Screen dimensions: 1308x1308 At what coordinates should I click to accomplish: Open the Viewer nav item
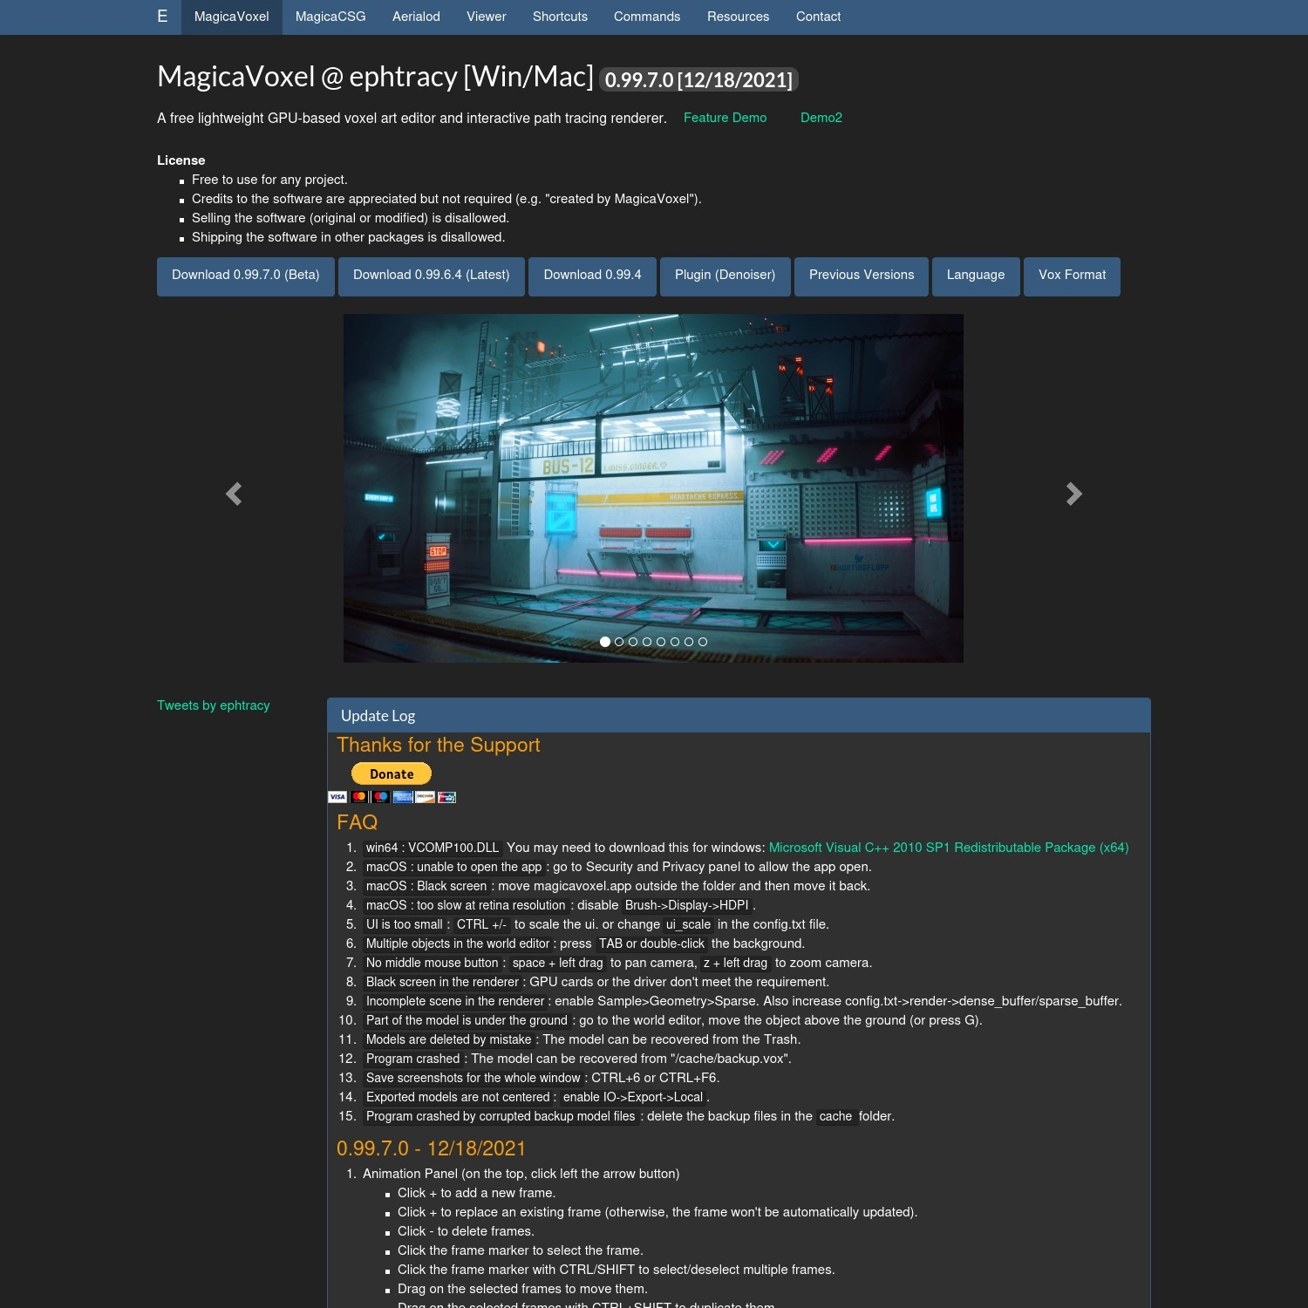487,17
